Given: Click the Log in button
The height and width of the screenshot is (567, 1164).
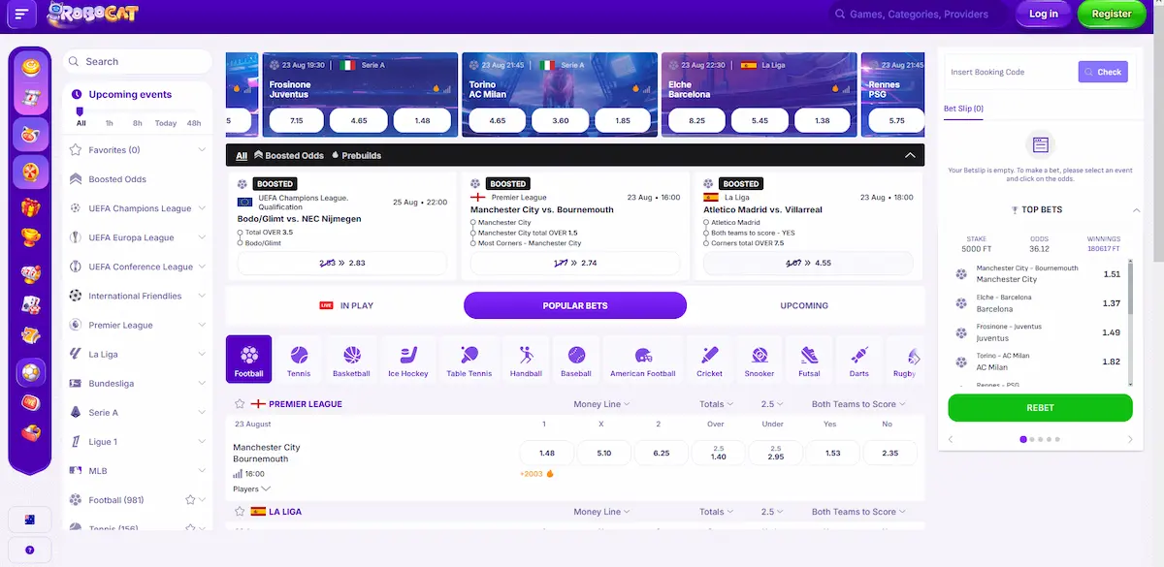Looking at the screenshot, I should coord(1044,14).
